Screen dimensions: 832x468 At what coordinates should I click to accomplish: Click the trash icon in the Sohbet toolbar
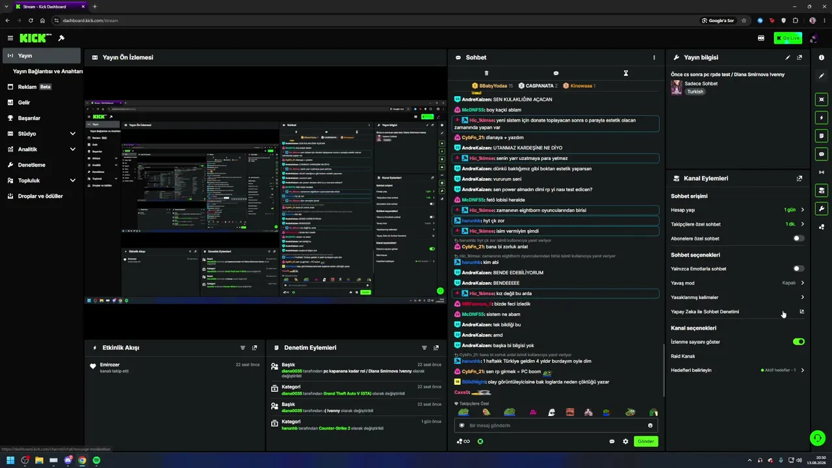click(x=486, y=73)
